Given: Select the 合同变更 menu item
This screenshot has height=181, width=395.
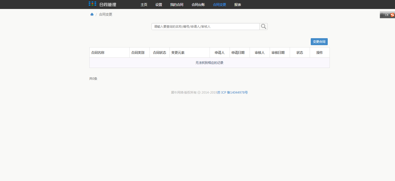Looking at the screenshot, I should point(220,5).
